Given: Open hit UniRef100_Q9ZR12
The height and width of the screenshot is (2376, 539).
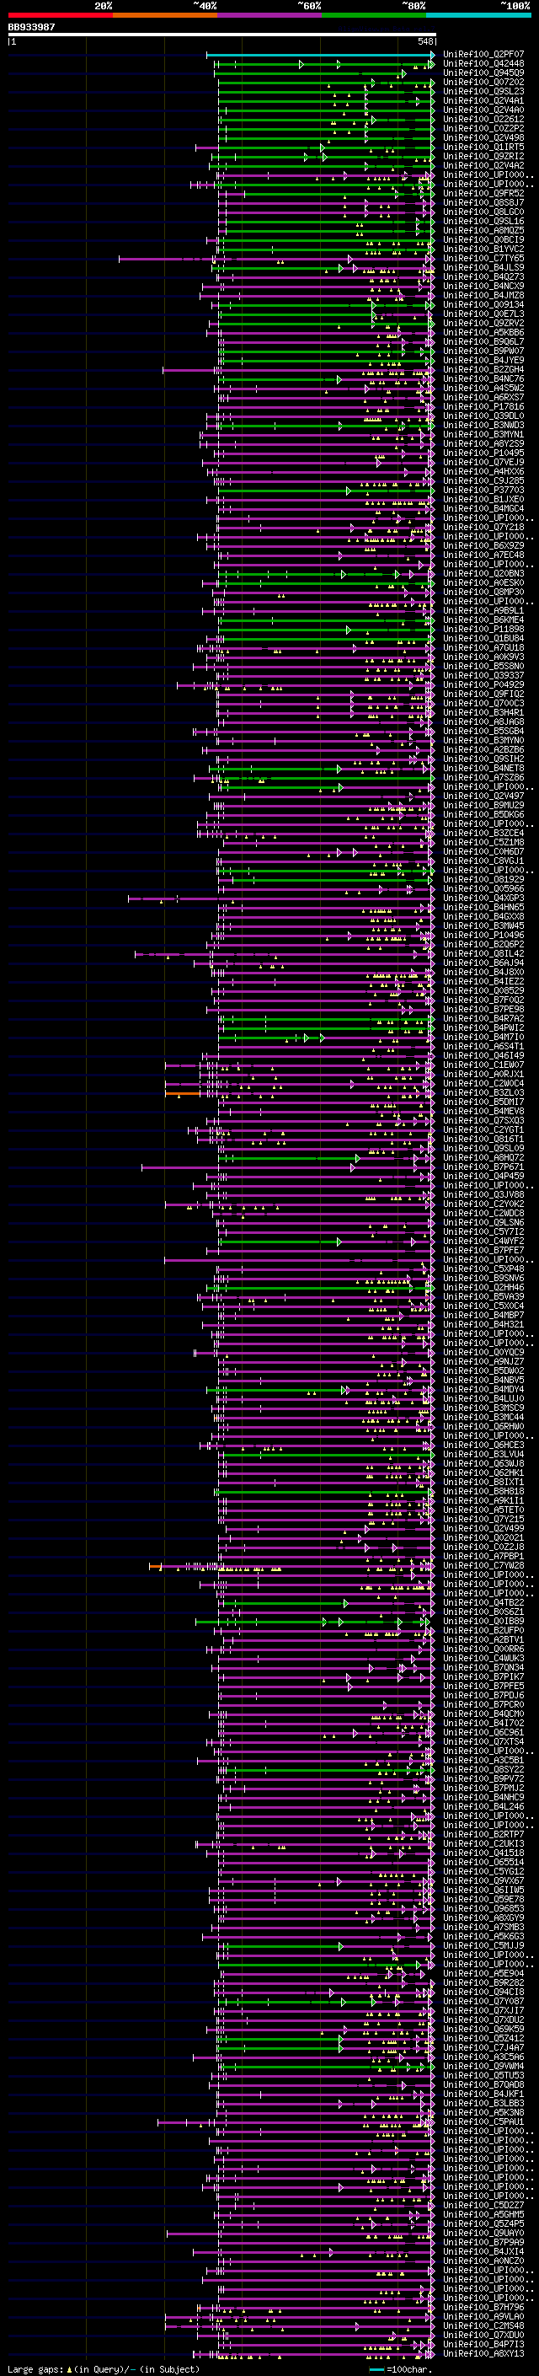Looking at the screenshot, I should pyautogui.click(x=483, y=156).
